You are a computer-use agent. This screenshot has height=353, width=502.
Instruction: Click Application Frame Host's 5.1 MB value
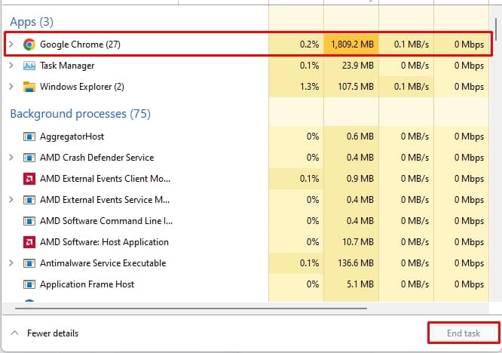360,284
